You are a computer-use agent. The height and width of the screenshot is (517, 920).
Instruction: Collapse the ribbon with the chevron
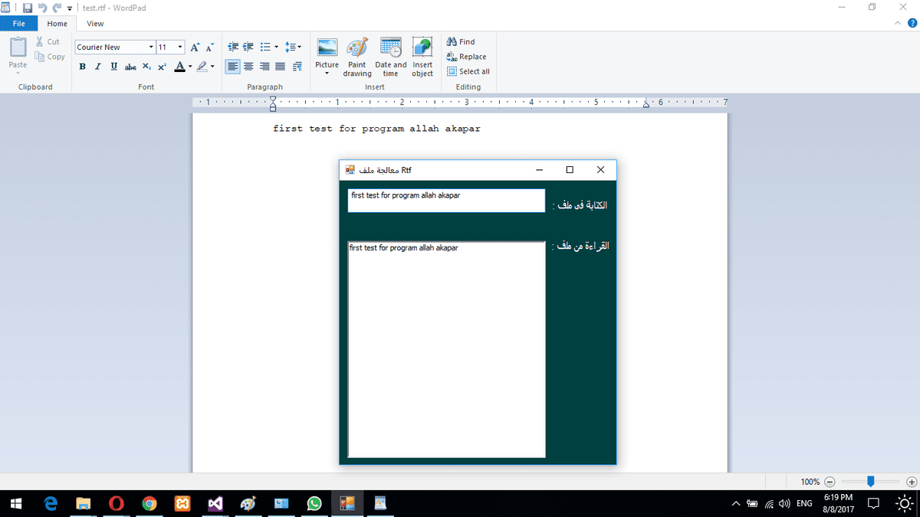[x=899, y=24]
